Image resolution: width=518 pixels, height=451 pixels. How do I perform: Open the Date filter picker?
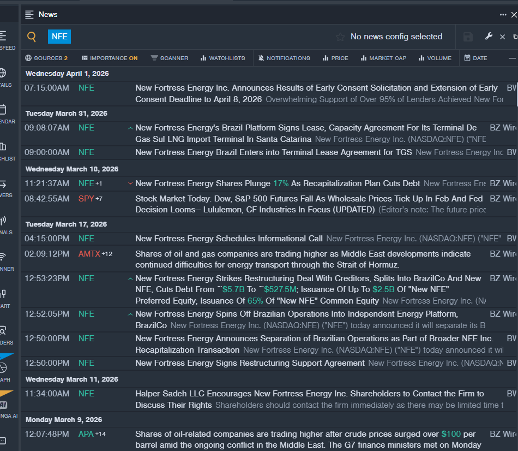coord(475,58)
